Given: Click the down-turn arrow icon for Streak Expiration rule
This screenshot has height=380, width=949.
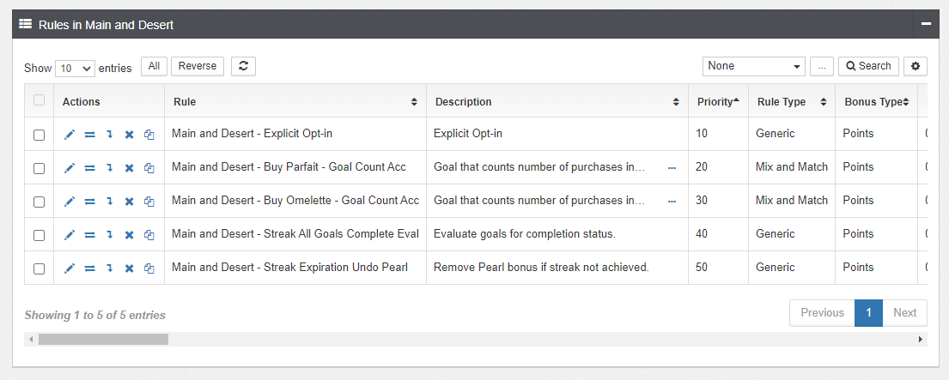Looking at the screenshot, I should [109, 268].
